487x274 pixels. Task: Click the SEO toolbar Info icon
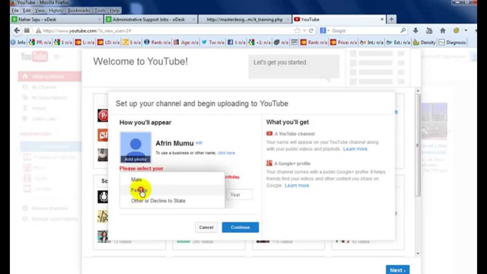pos(18,43)
